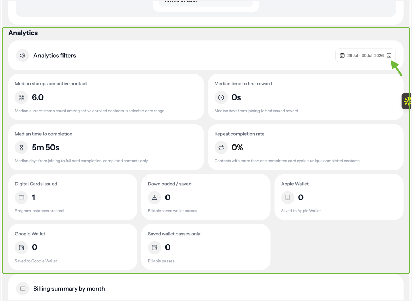Click the target icon for median stamps
Screen dimensions: 412x301
click(21, 97)
